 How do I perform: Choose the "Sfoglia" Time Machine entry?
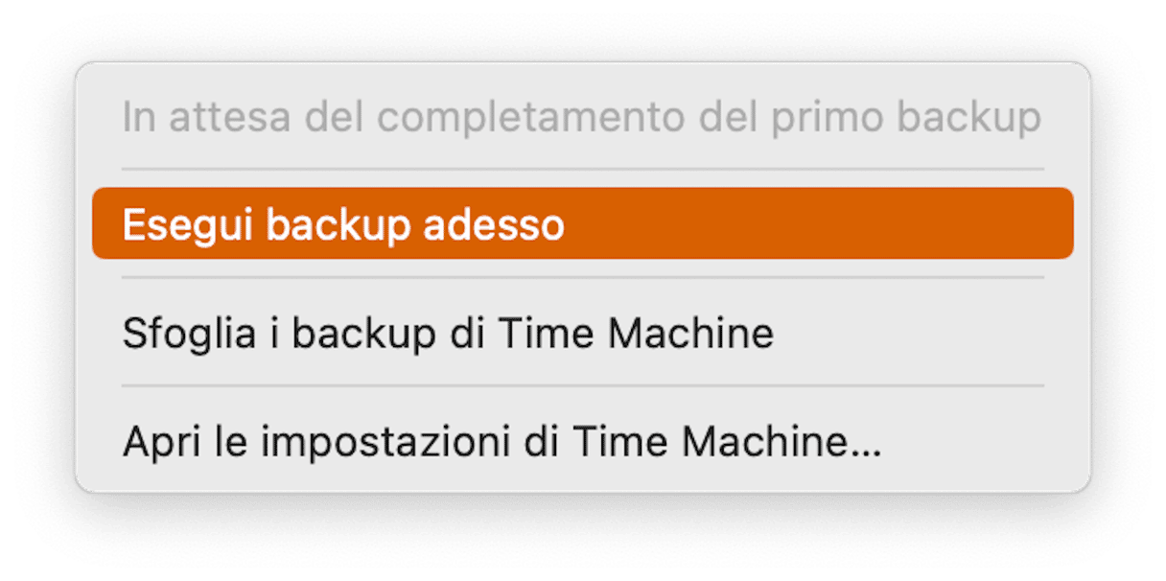point(582,333)
